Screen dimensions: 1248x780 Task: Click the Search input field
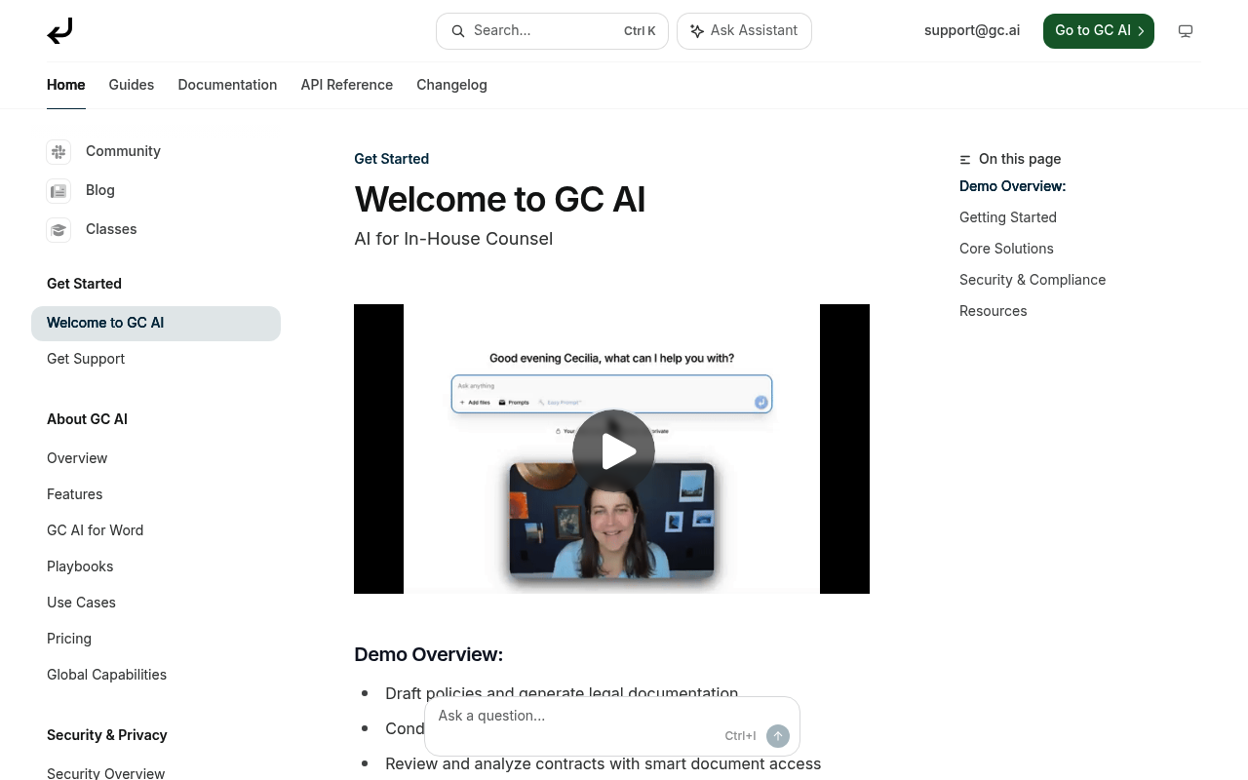tap(552, 31)
